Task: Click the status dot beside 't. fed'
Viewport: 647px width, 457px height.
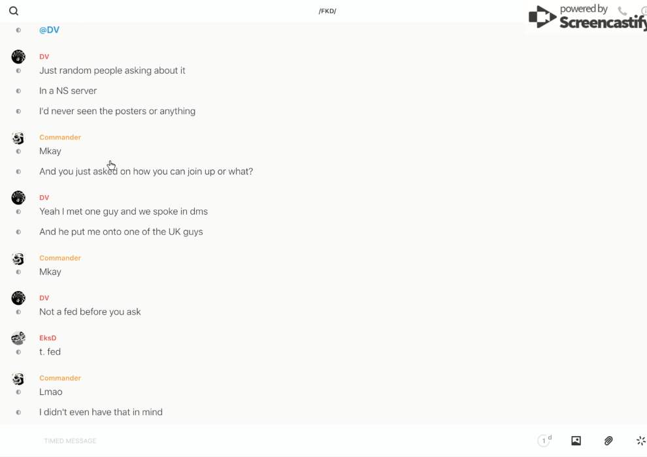Action: 18,352
